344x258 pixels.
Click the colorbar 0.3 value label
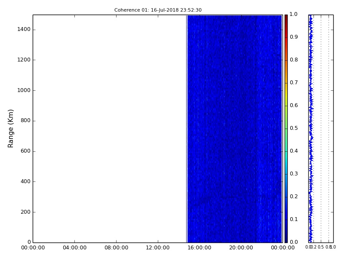(294, 174)
